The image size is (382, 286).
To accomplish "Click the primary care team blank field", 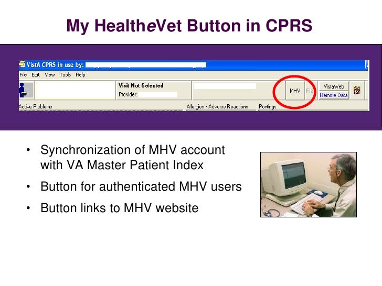I will [225, 86].
